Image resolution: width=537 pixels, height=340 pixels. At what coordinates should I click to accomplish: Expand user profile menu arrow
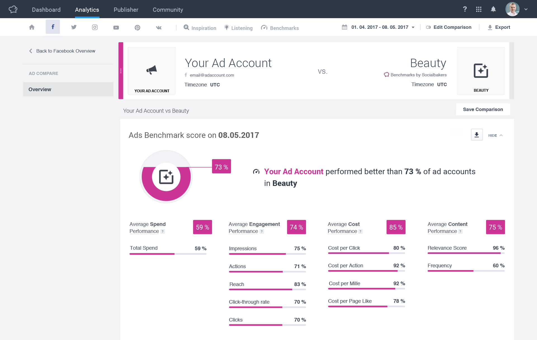tap(526, 9)
